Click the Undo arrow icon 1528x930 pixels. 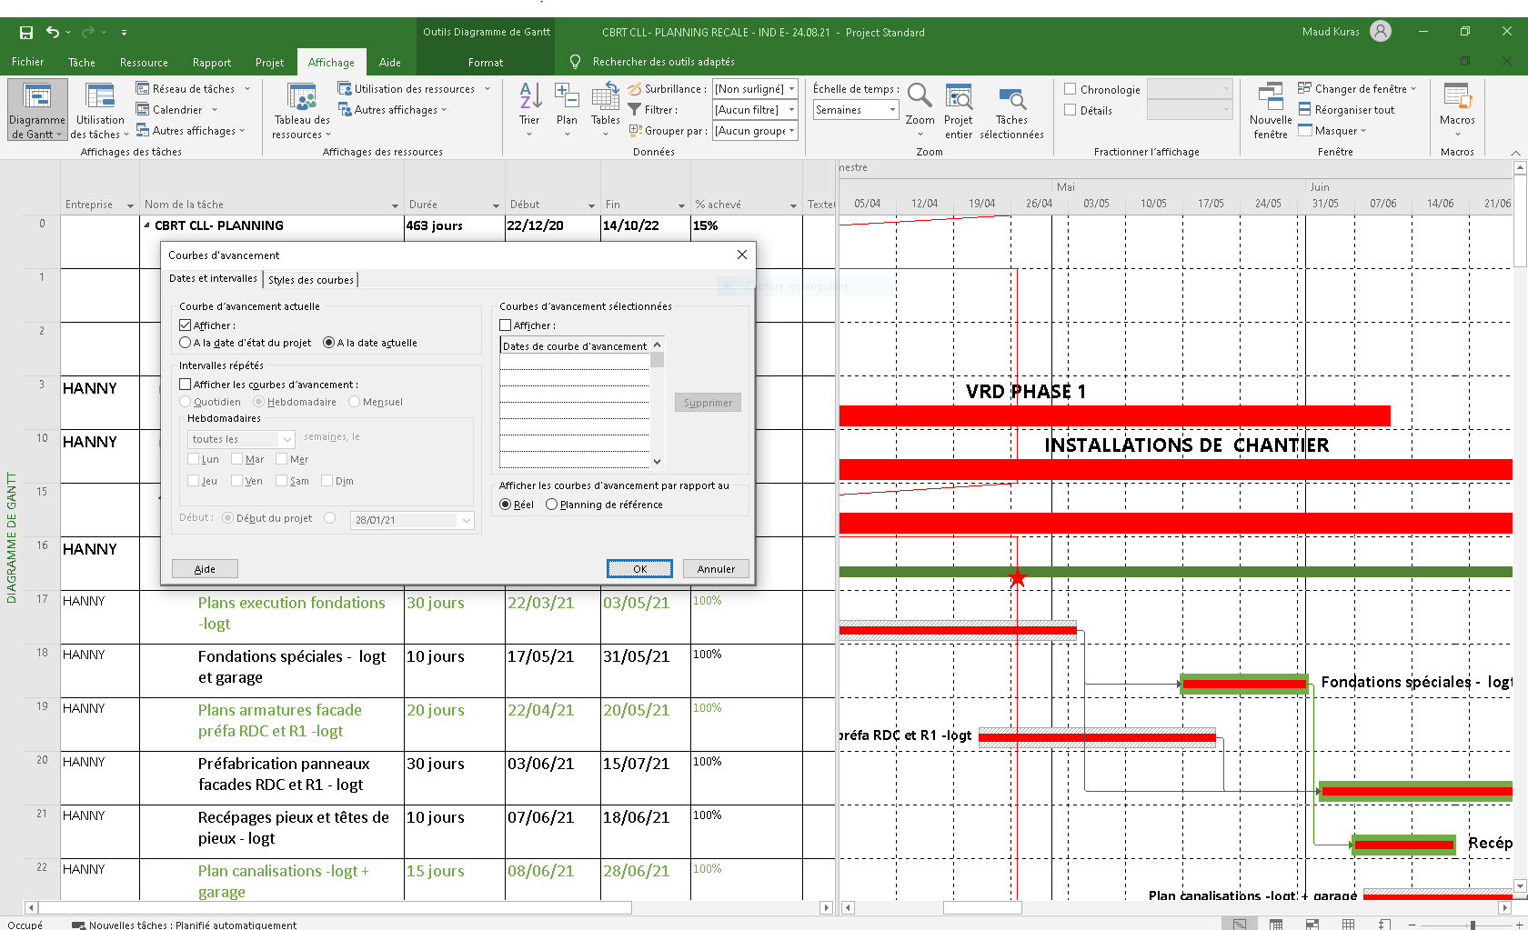[x=53, y=33]
